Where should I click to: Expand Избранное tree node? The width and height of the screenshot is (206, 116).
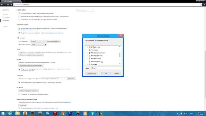88,47
